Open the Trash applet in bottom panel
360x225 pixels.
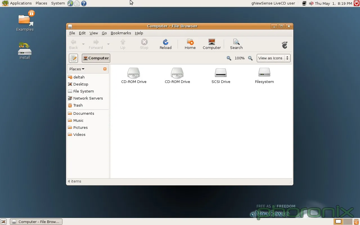pyautogui.click(x=356, y=222)
